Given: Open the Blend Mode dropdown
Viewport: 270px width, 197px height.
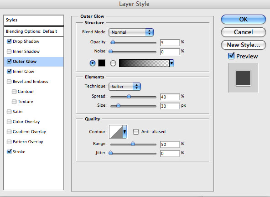Looking at the screenshot, I should (131, 32).
